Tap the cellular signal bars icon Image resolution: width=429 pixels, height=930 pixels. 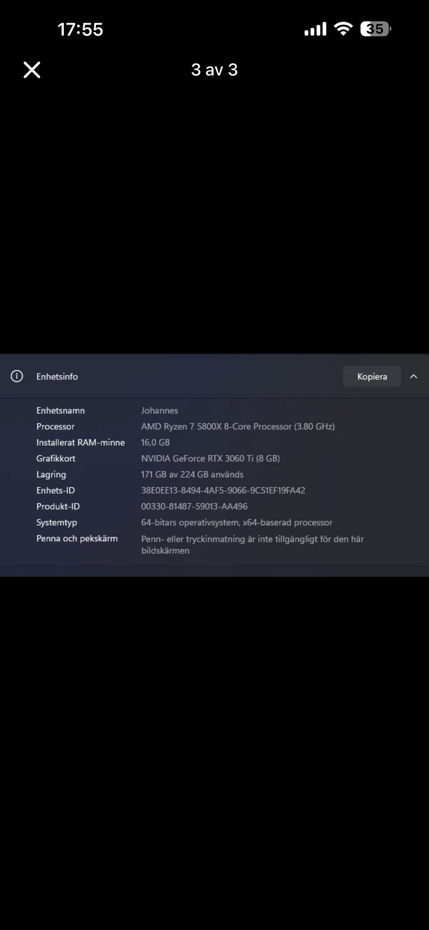(315, 29)
